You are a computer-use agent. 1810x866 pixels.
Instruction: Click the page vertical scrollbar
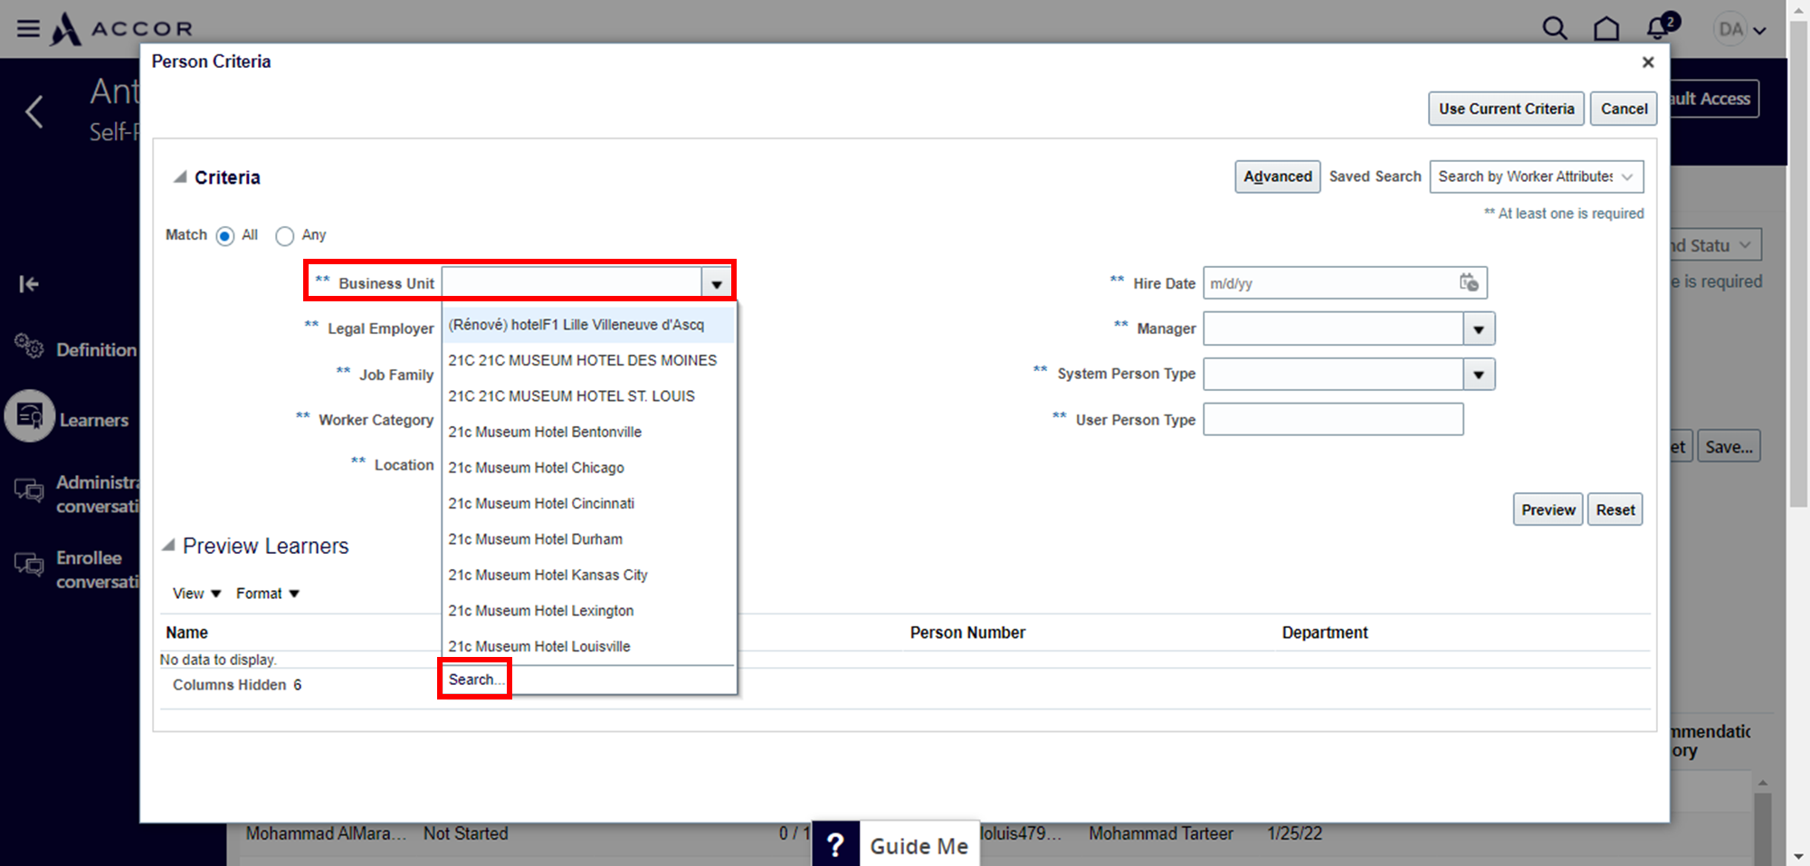point(1799,262)
